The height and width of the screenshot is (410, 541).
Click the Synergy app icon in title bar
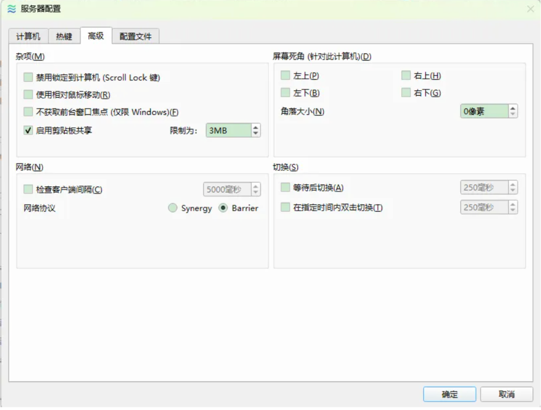[12, 9]
